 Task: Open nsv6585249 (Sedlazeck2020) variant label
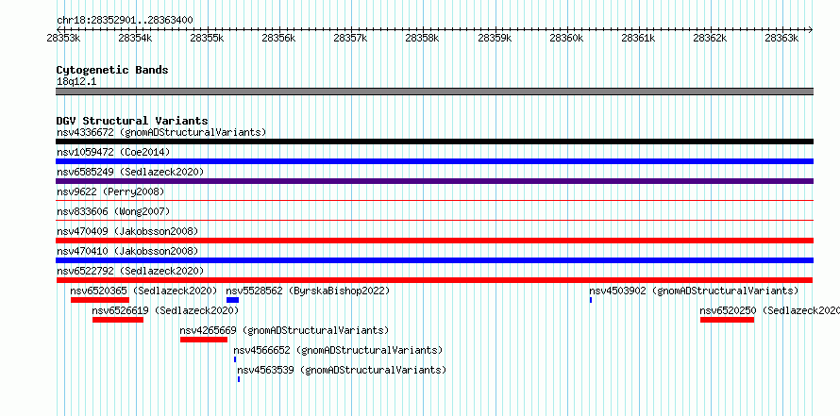point(130,172)
